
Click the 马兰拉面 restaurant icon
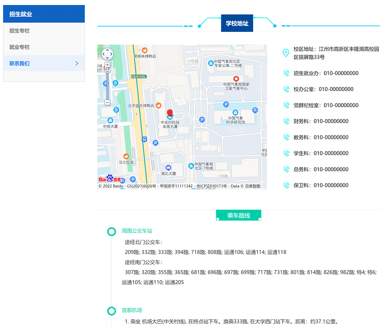(126, 156)
